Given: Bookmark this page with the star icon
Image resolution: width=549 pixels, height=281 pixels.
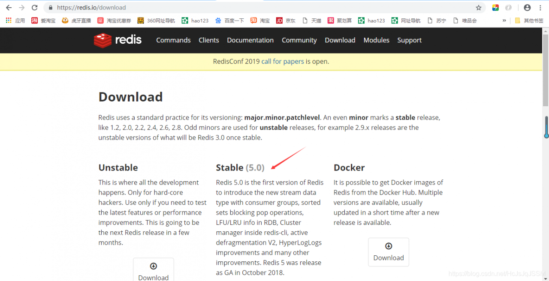Looking at the screenshot, I should (x=479, y=8).
